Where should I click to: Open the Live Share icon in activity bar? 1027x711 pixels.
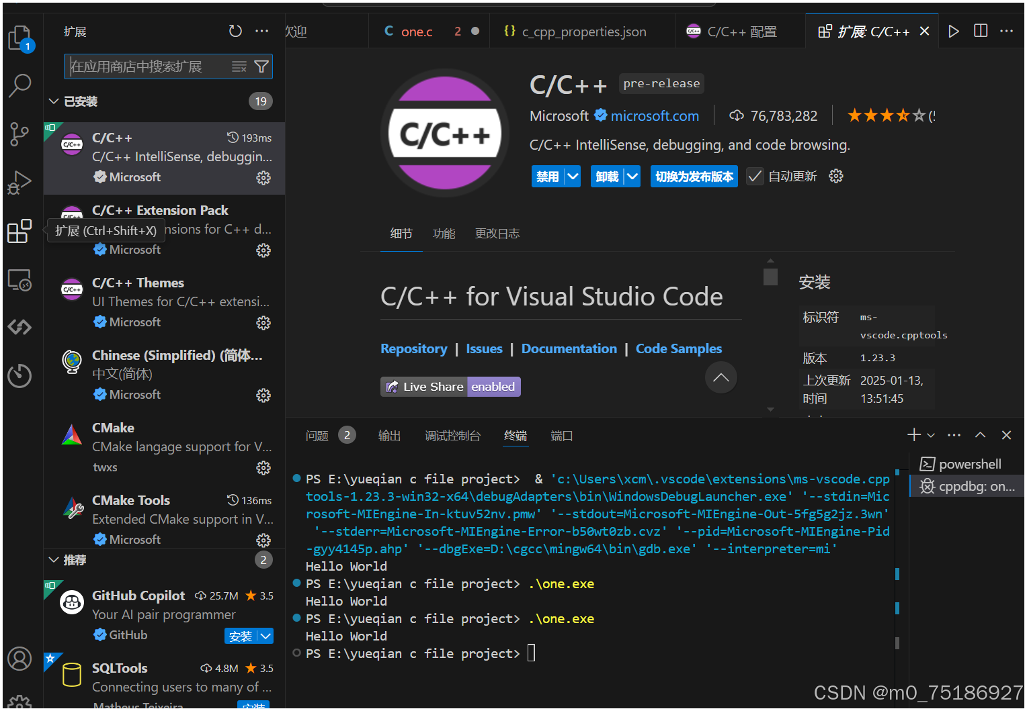click(x=19, y=327)
